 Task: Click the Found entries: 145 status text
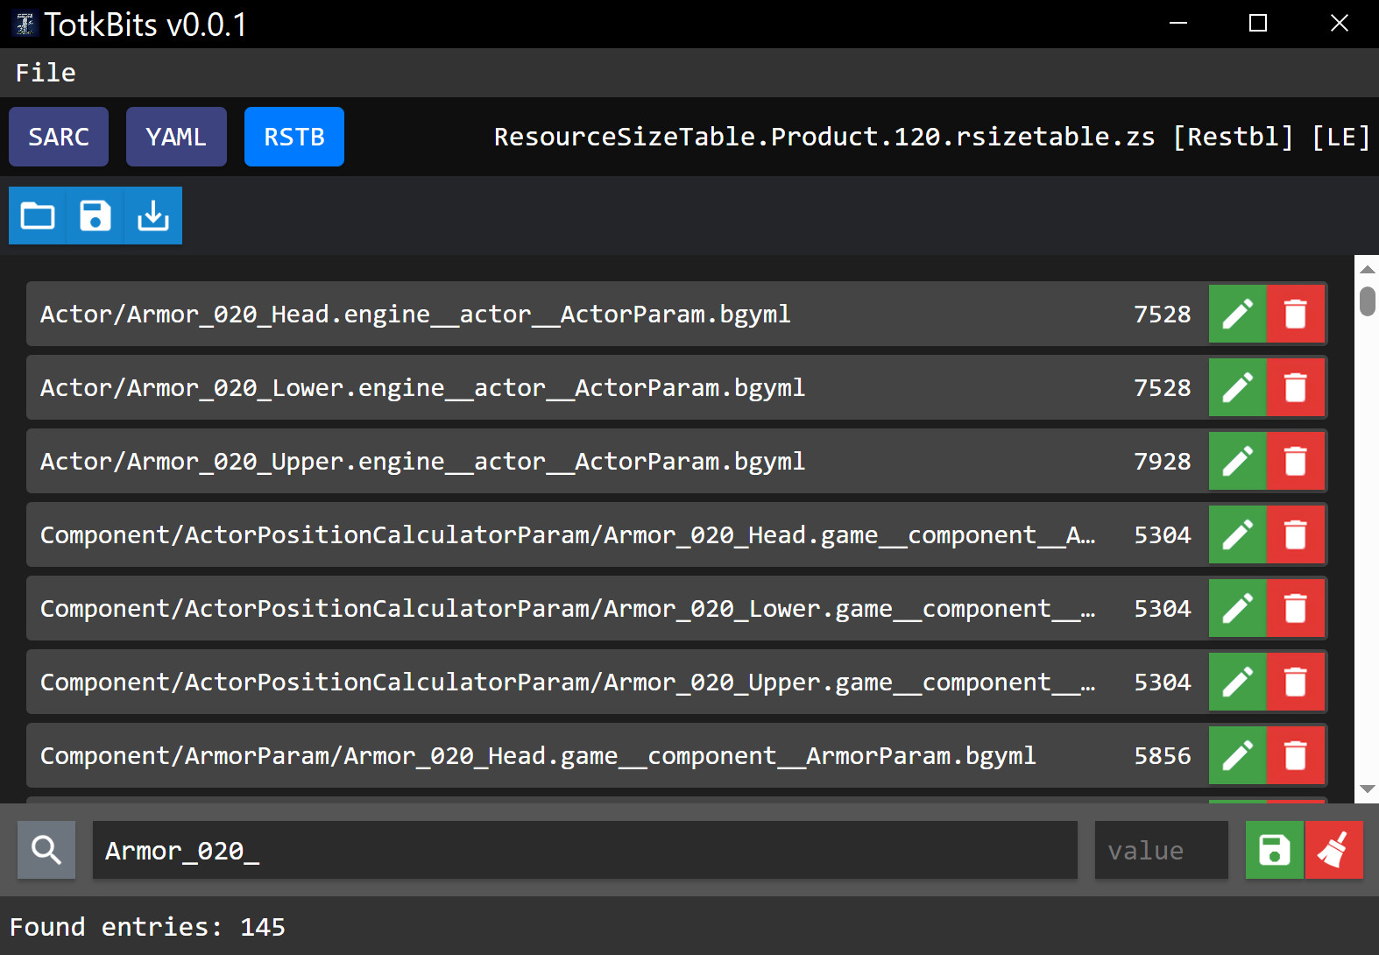coord(147,927)
